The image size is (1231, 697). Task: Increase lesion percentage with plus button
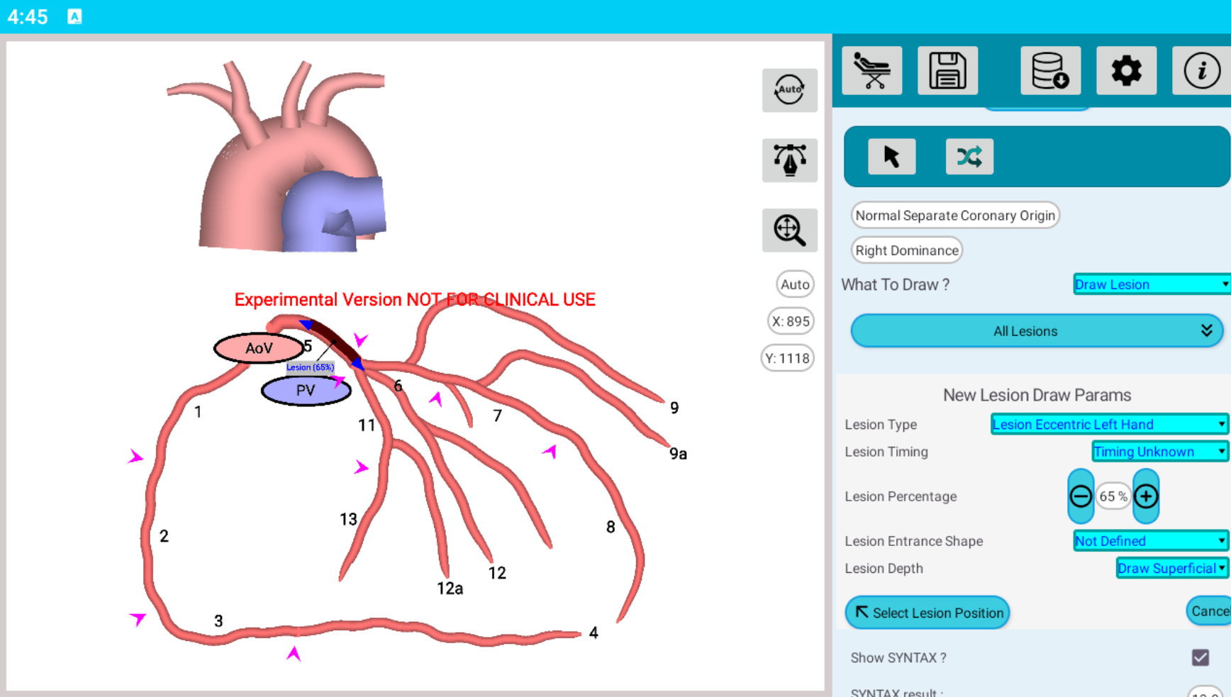coord(1146,496)
